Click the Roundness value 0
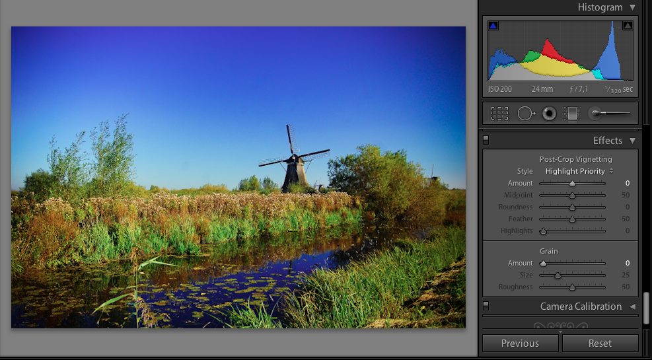Viewport: 652px width, 360px height. click(x=628, y=207)
